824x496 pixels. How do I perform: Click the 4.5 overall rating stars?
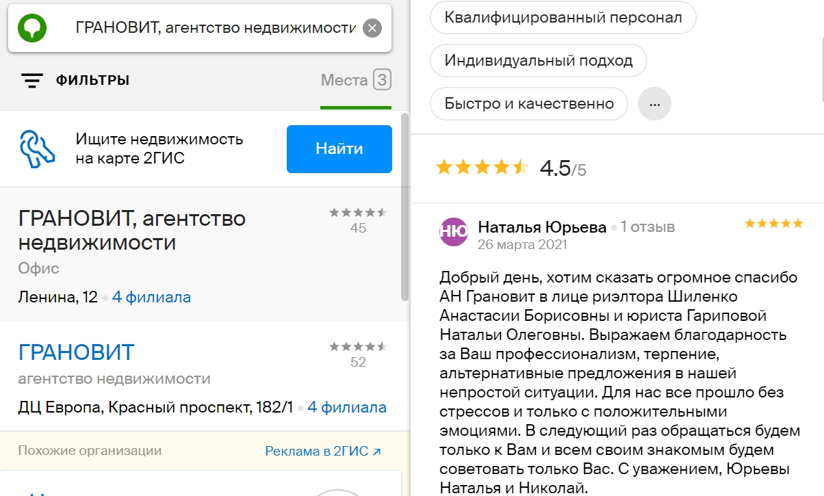point(482,167)
